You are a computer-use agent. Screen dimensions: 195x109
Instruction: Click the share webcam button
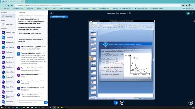click(x=122, y=103)
